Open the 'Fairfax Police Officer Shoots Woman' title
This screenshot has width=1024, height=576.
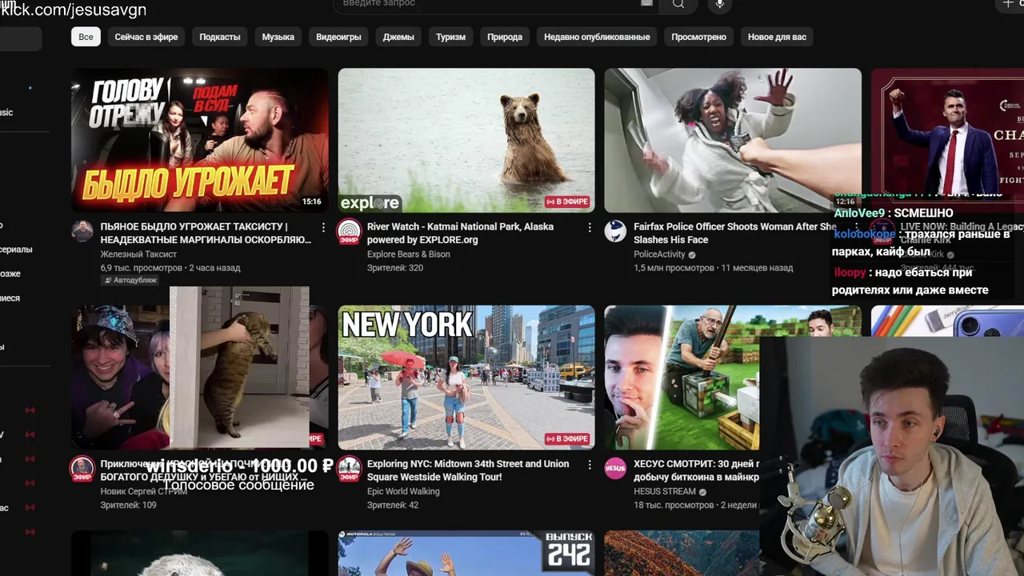pos(734,233)
